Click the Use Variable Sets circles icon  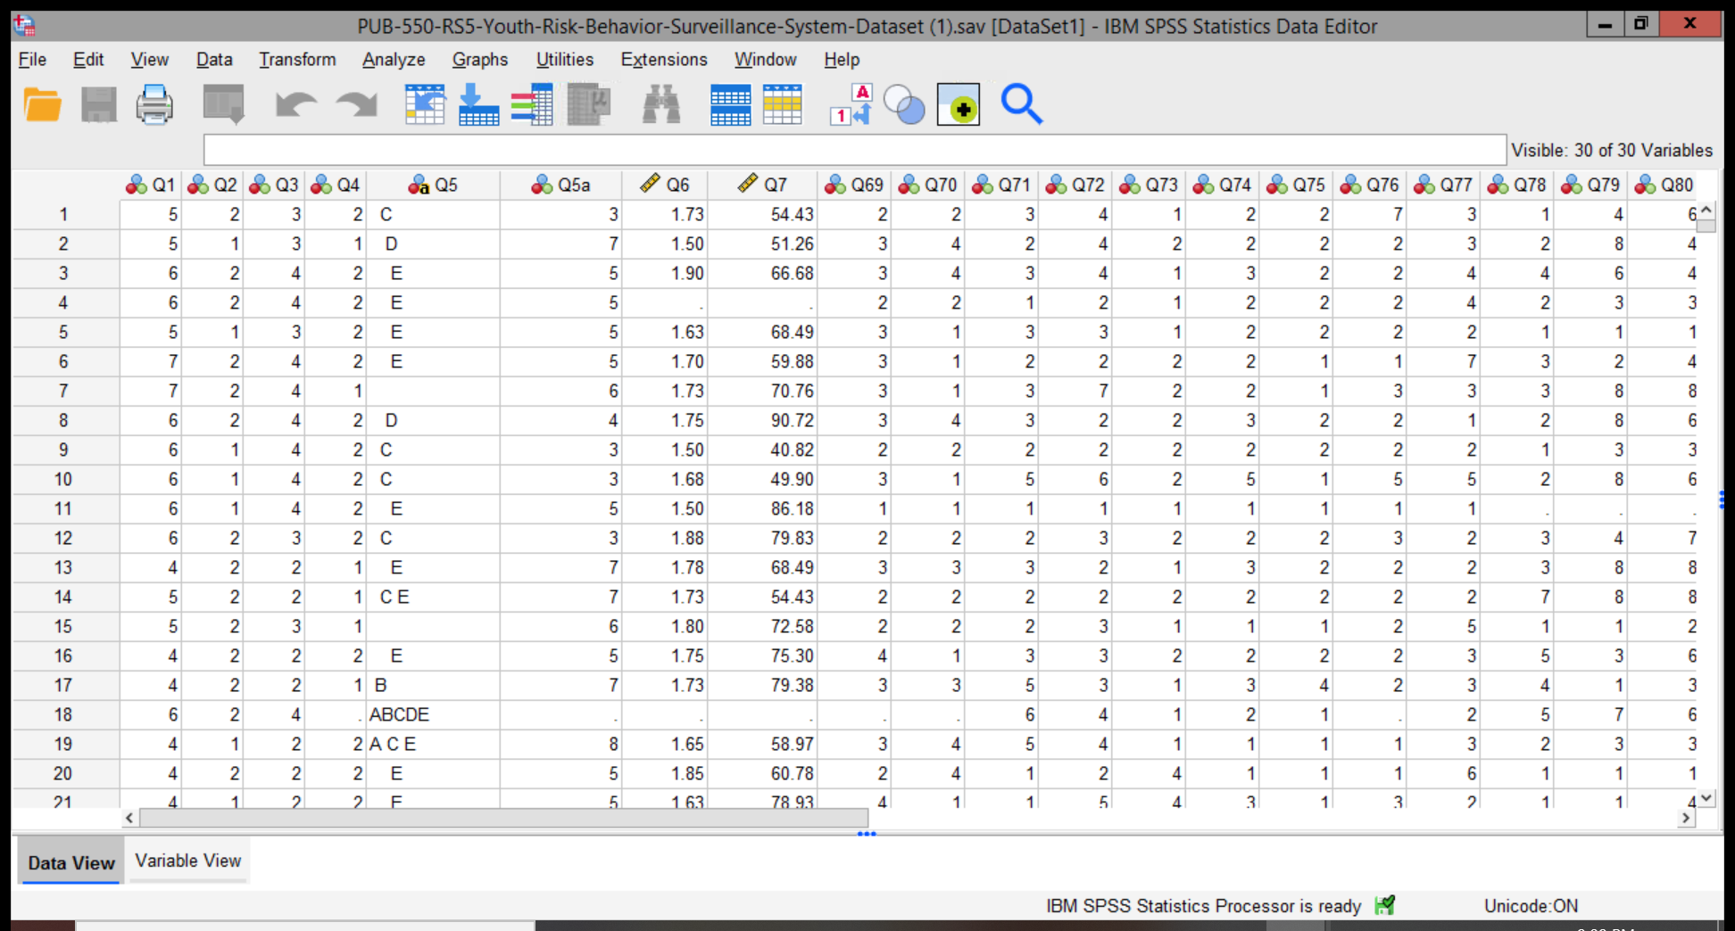click(904, 105)
